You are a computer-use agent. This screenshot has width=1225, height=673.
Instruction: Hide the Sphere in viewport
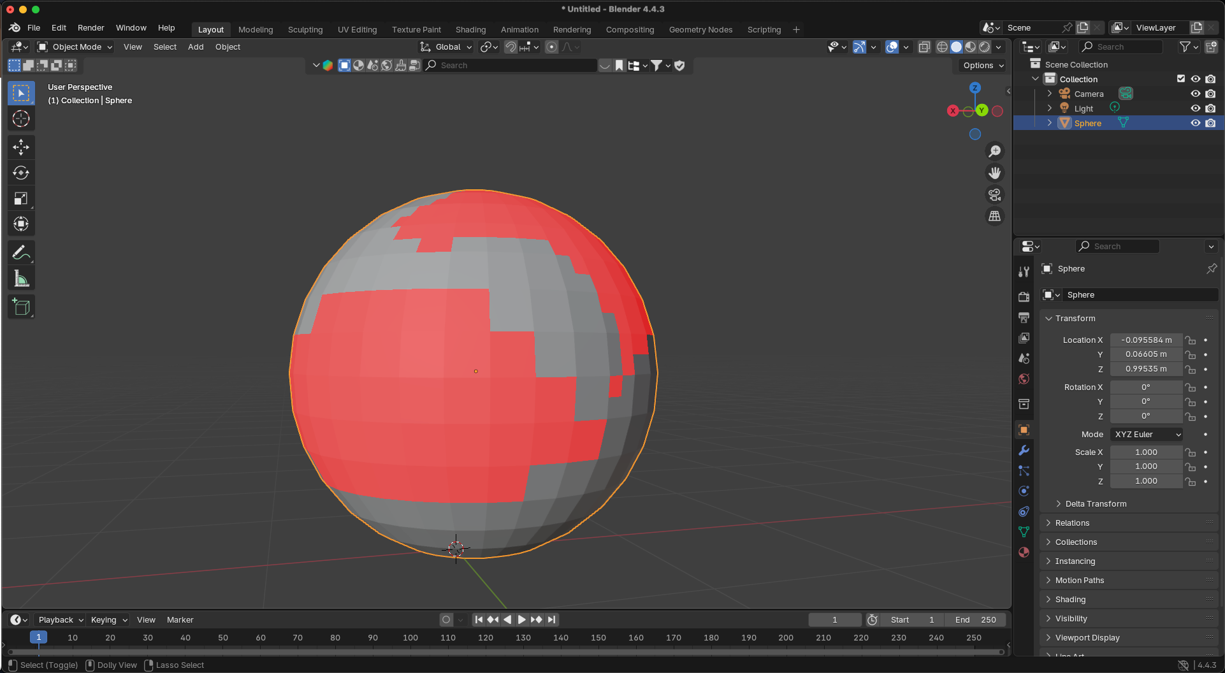point(1196,123)
